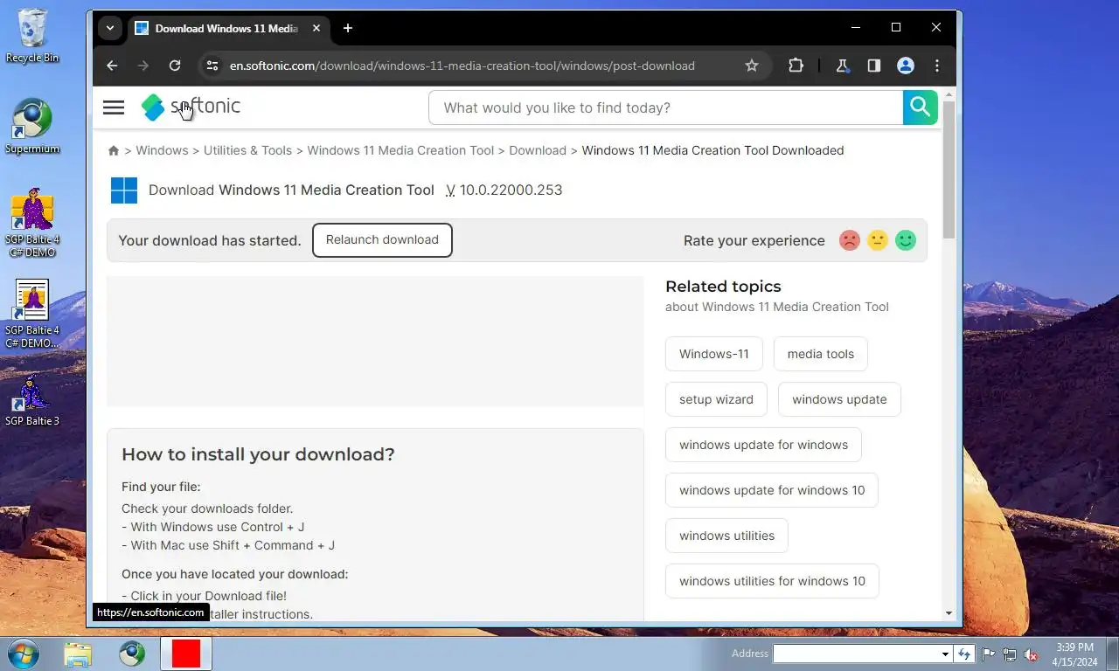This screenshot has height=671, width=1119.
Task: Open the SGP Baltie 4 C# DEMO shortcut
Action: [x=32, y=223]
